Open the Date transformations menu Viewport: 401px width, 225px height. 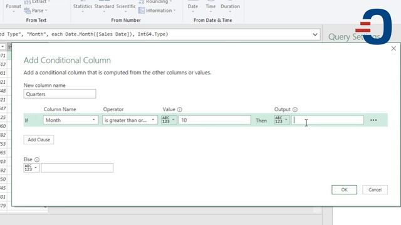[x=192, y=7]
